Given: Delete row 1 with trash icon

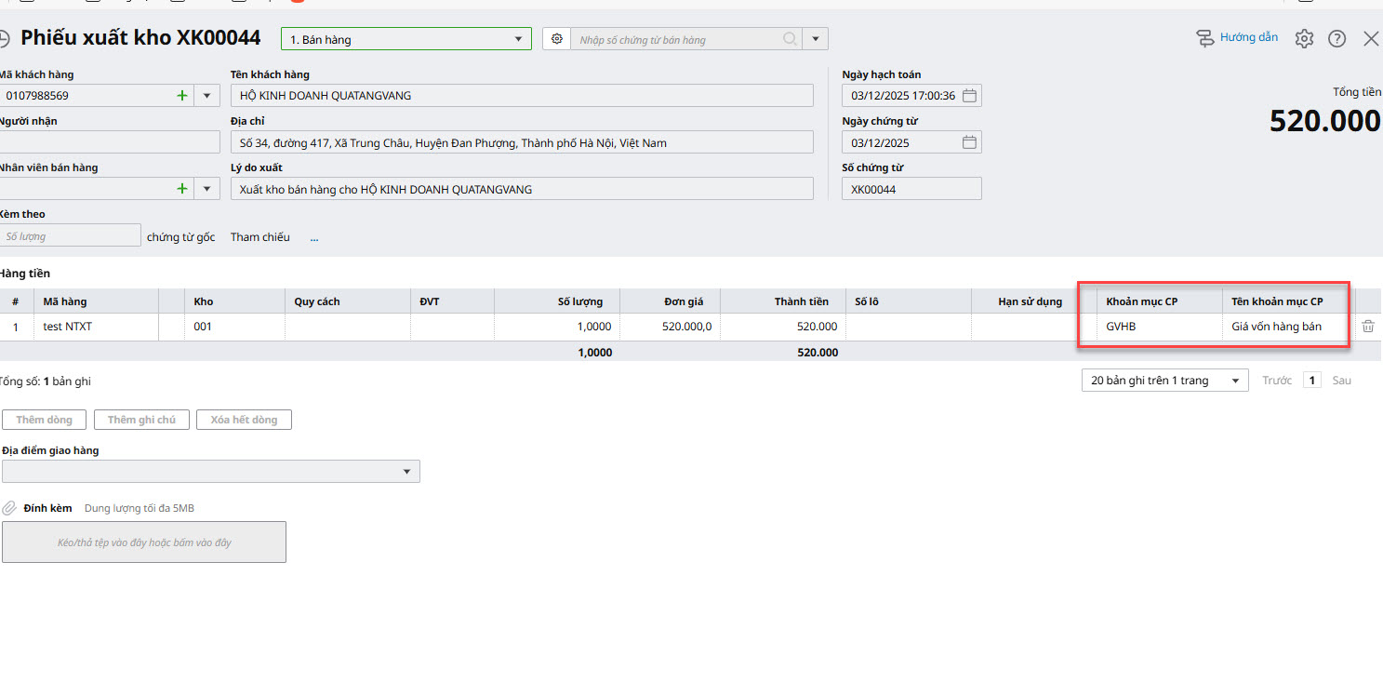Looking at the screenshot, I should (1368, 327).
